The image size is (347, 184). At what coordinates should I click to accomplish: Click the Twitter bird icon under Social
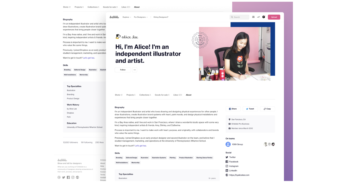coord(227,157)
